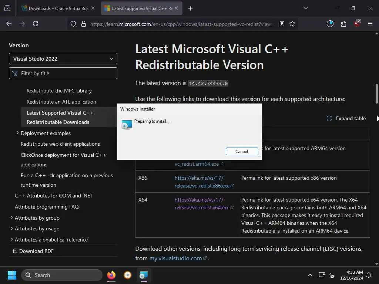
Task: Open the muted volume tray icon
Action: coord(331,275)
